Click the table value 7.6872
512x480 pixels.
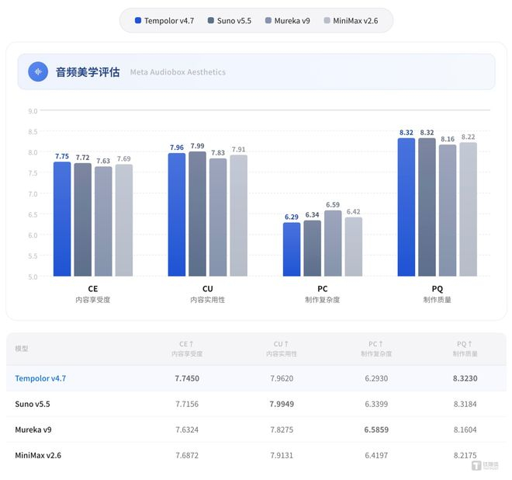[187, 455]
